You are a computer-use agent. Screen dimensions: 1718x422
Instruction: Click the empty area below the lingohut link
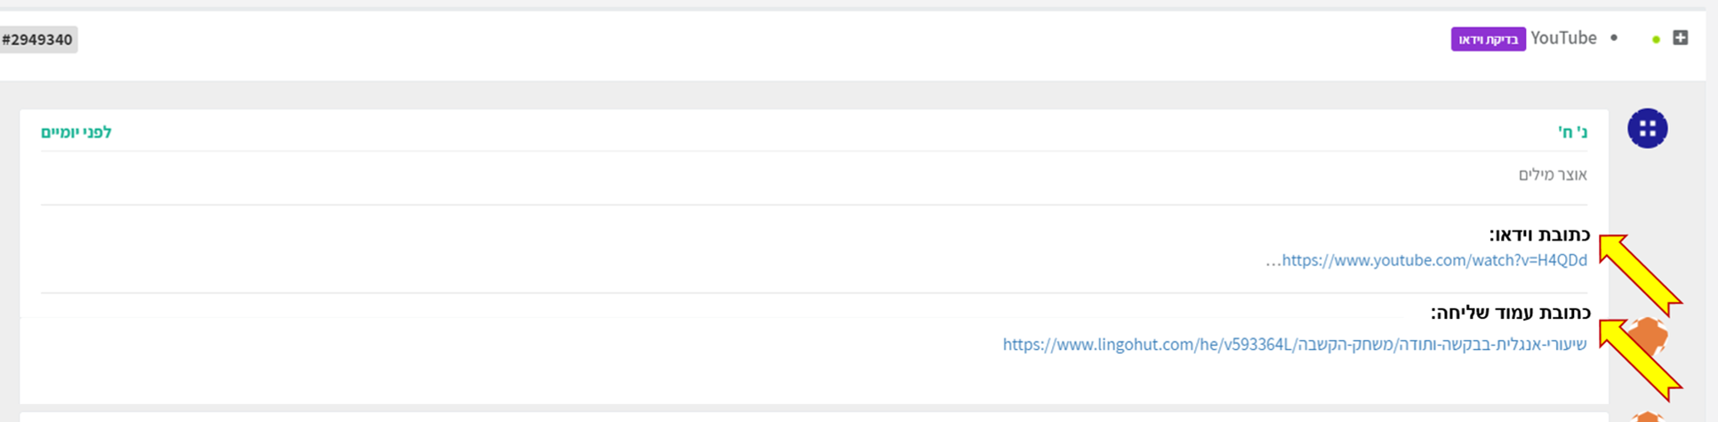pos(800,380)
